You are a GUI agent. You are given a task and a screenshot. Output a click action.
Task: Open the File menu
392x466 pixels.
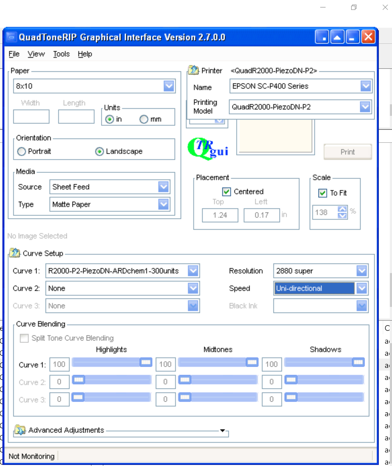[14, 54]
